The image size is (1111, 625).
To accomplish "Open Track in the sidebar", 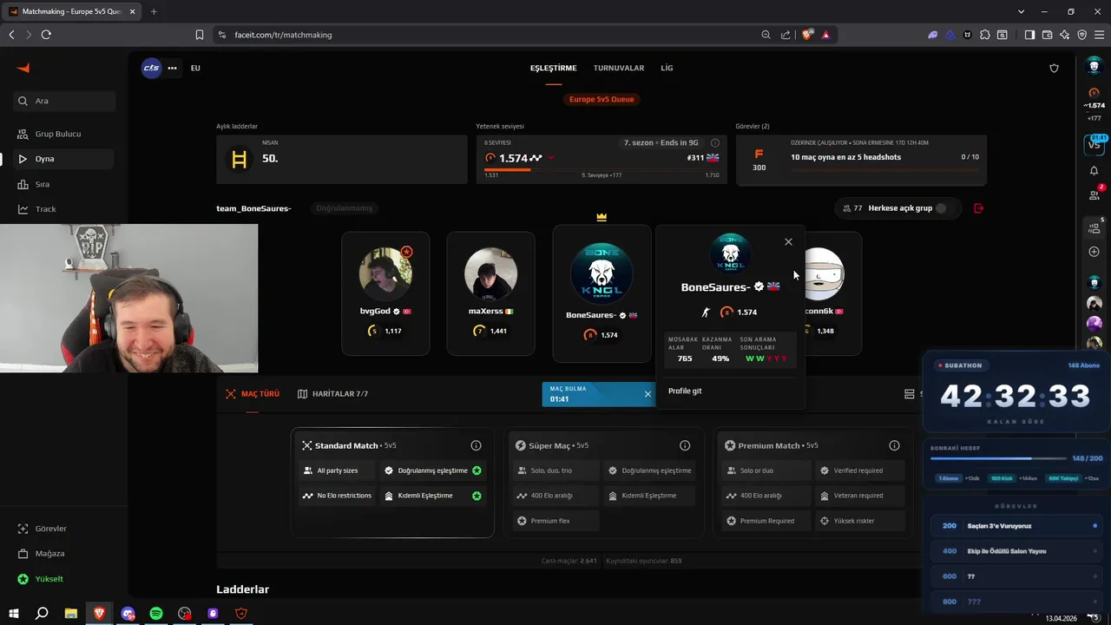I will click(64, 209).
